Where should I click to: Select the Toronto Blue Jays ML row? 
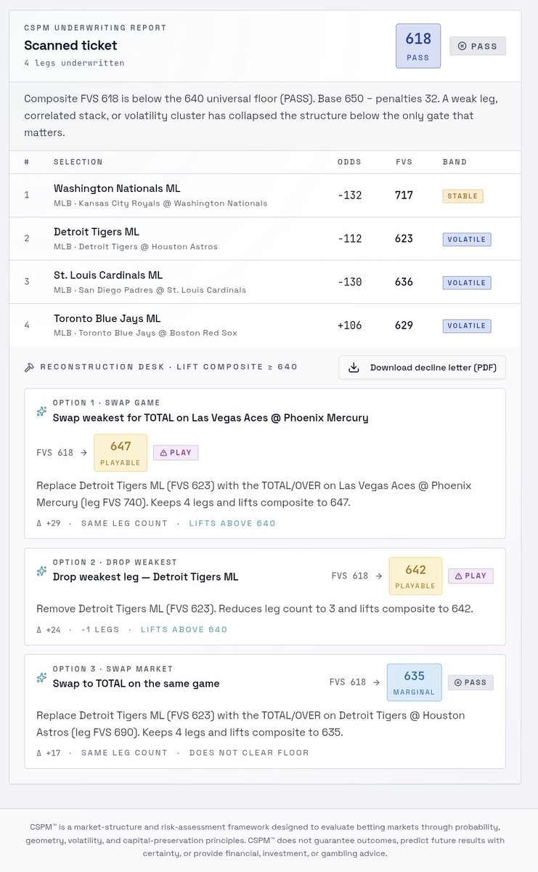[265, 325]
